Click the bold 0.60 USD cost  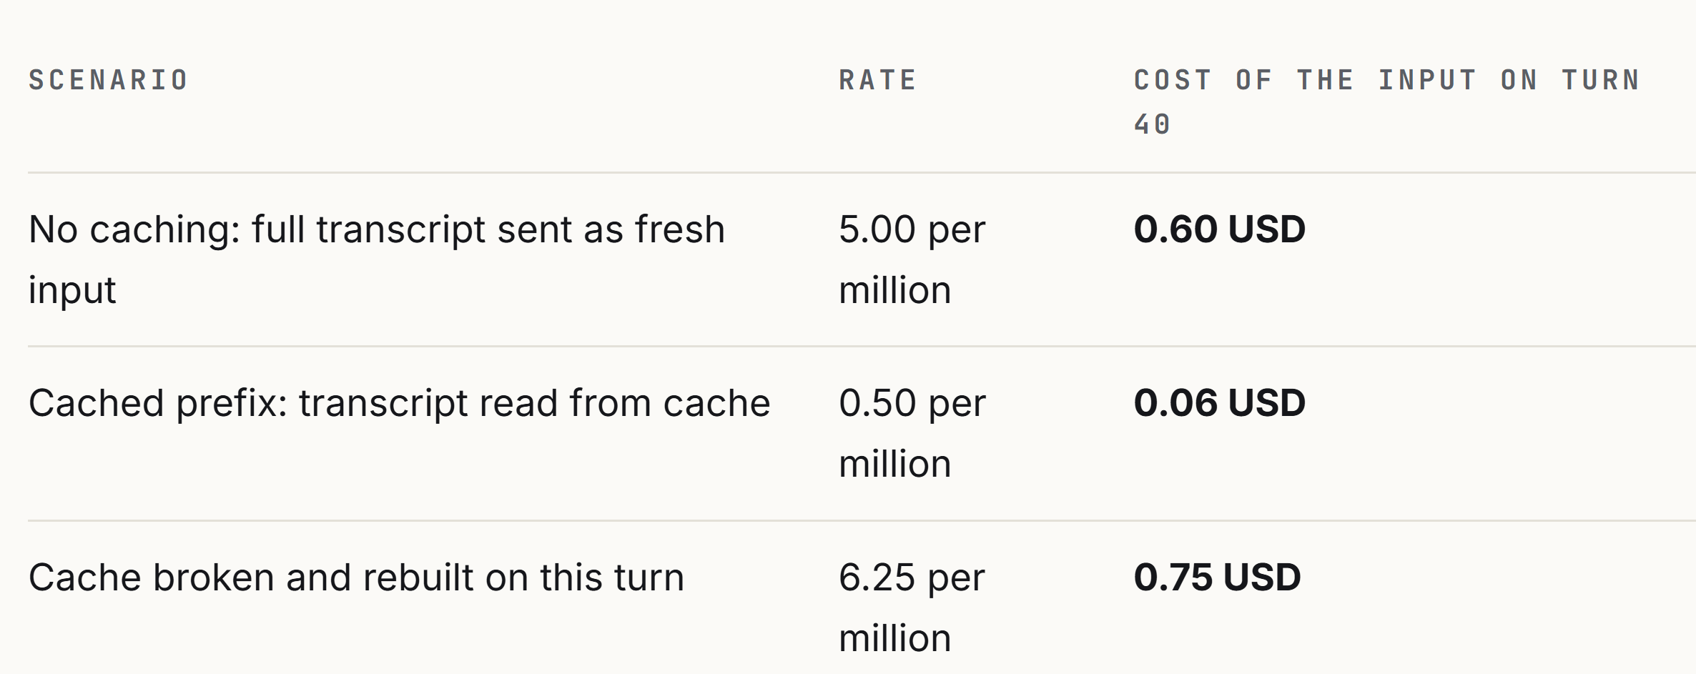pyautogui.click(x=1220, y=229)
